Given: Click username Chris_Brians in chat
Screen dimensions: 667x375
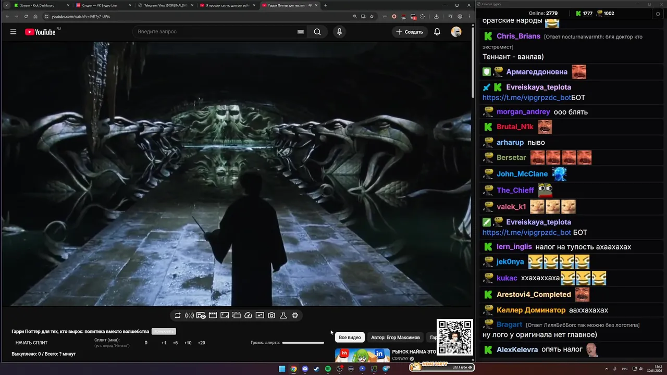Looking at the screenshot, I should pos(518,36).
